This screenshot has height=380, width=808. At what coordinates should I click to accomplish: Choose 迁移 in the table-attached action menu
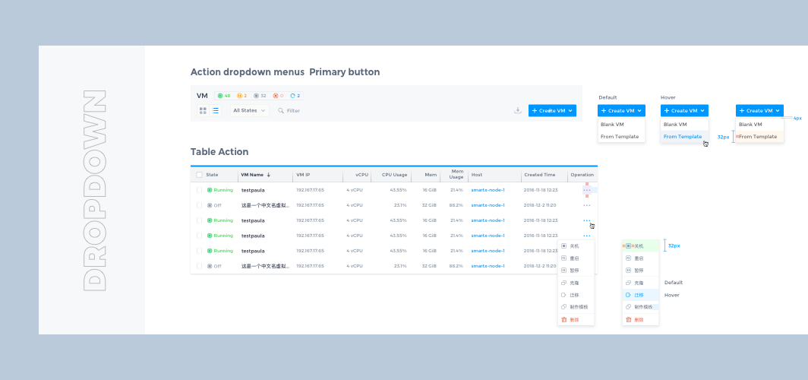coord(576,295)
